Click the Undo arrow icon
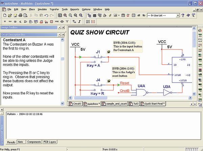 pyautogui.click(x=45, y=15)
